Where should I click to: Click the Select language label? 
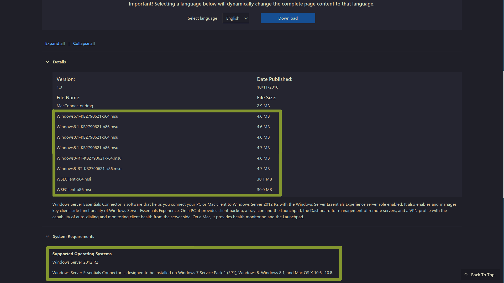click(202, 18)
